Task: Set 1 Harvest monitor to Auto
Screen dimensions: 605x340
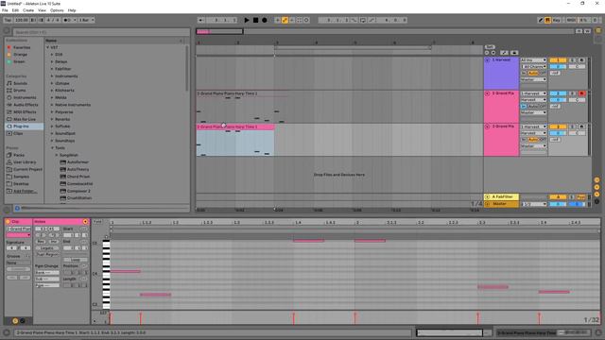Action: (x=533, y=73)
